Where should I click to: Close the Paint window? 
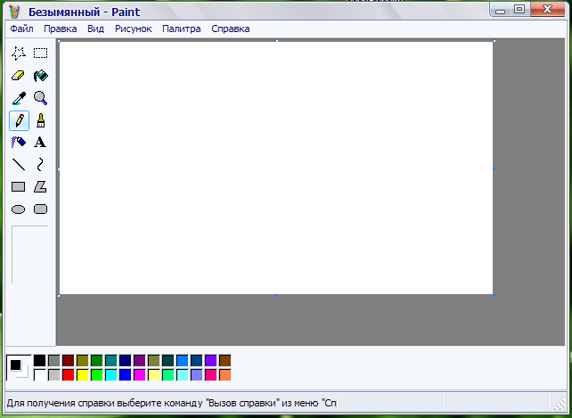point(547,9)
